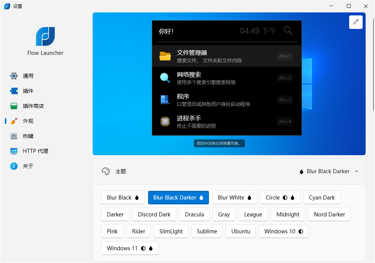This screenshot has width=375, height=263.
Task: Click the 预览中没有应用背景效果 notice
Action: (x=219, y=143)
